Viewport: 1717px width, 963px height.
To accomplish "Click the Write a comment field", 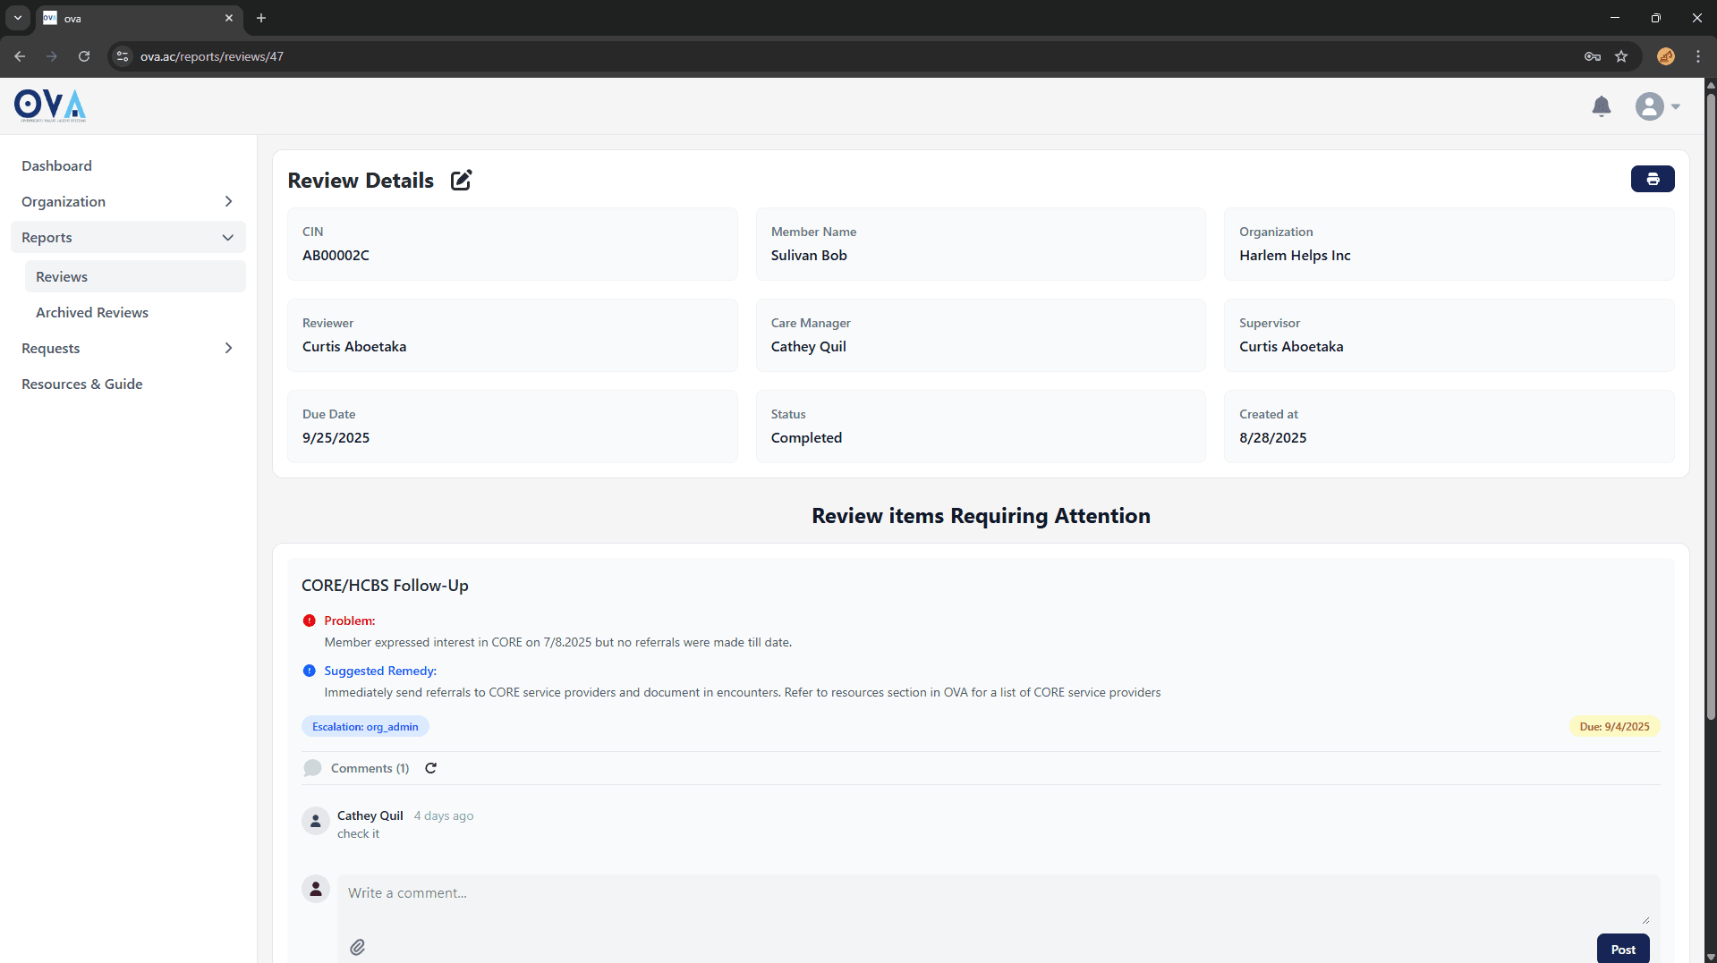I will tap(993, 893).
